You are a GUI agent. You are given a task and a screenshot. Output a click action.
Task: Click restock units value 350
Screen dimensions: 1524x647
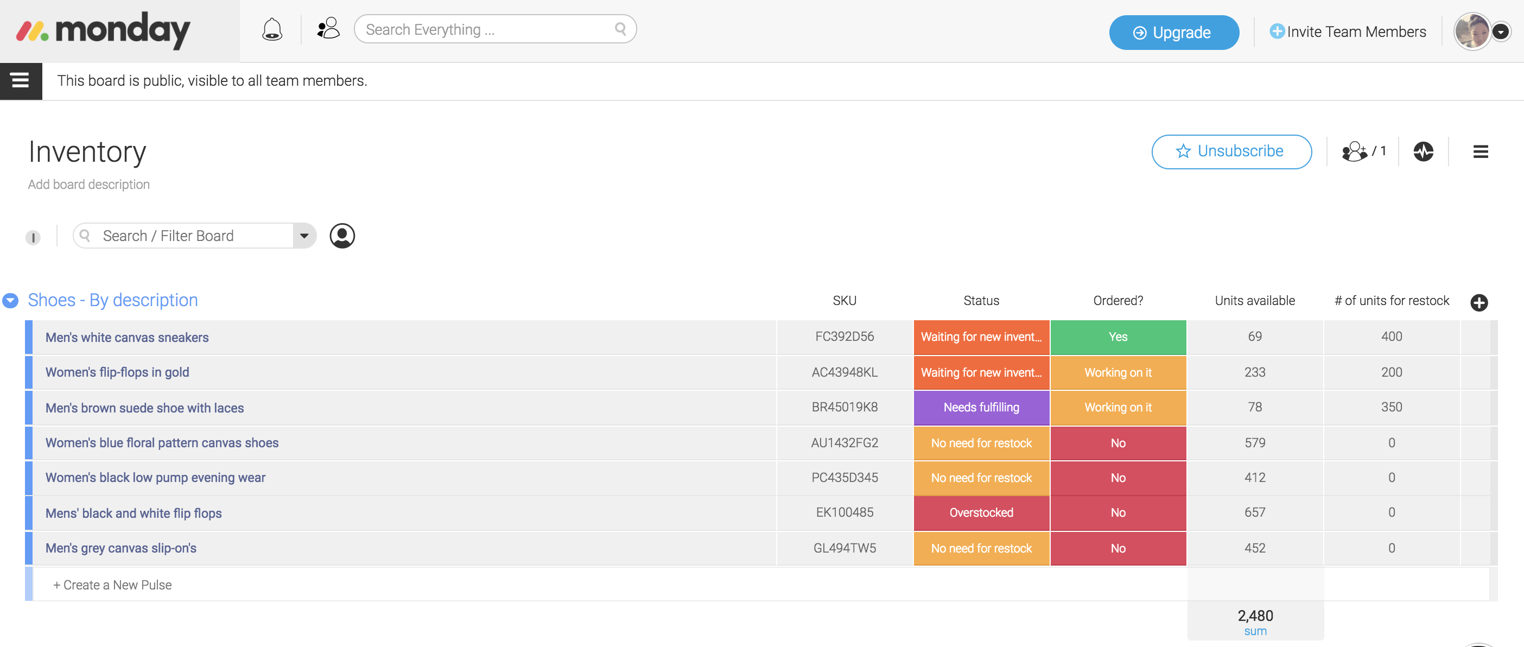click(x=1392, y=408)
